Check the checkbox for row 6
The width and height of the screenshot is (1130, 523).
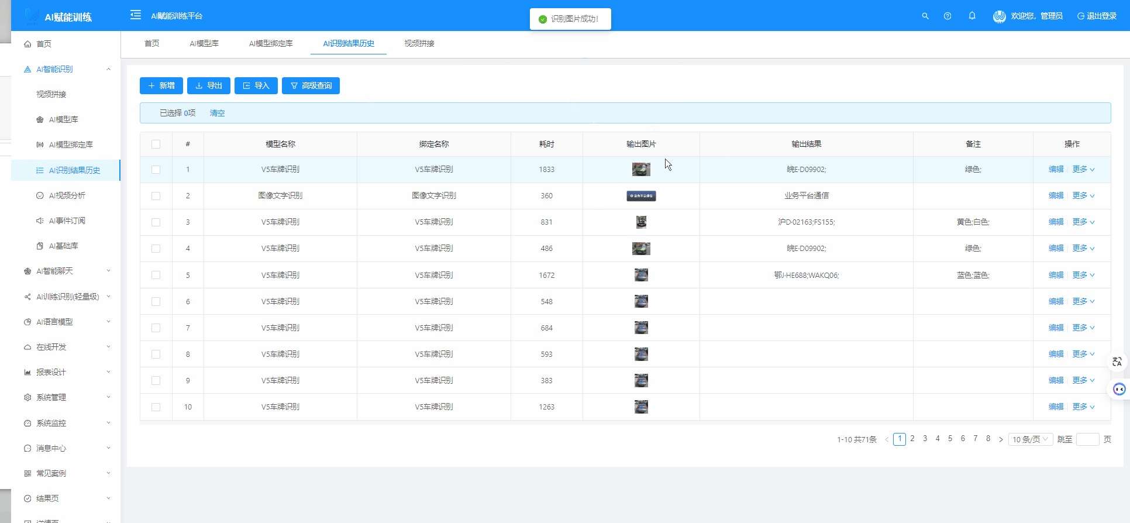156,301
